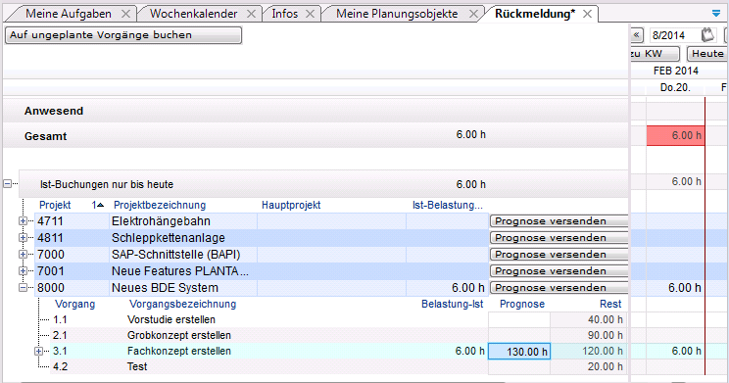Click the Schleppkettenanlage project name

169,238
